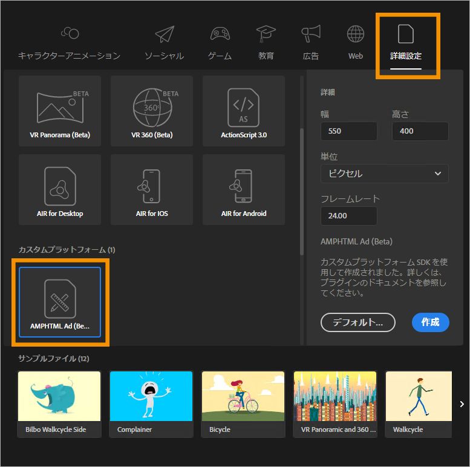The width and height of the screenshot is (470, 467).
Task: Open the キャラクターアニメーション category tab
Action: [69, 44]
